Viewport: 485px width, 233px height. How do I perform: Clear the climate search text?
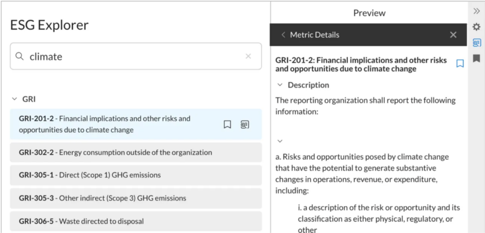click(x=248, y=56)
